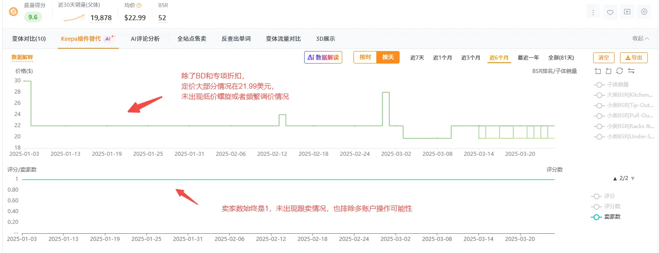This screenshot has width=659, height=253.
Task: Toggle the 卖家数 legend series
Action: [x=606, y=217]
